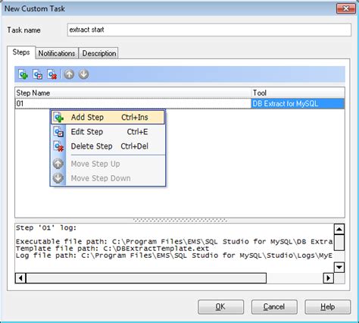Open Help for this dialog

(x=328, y=307)
